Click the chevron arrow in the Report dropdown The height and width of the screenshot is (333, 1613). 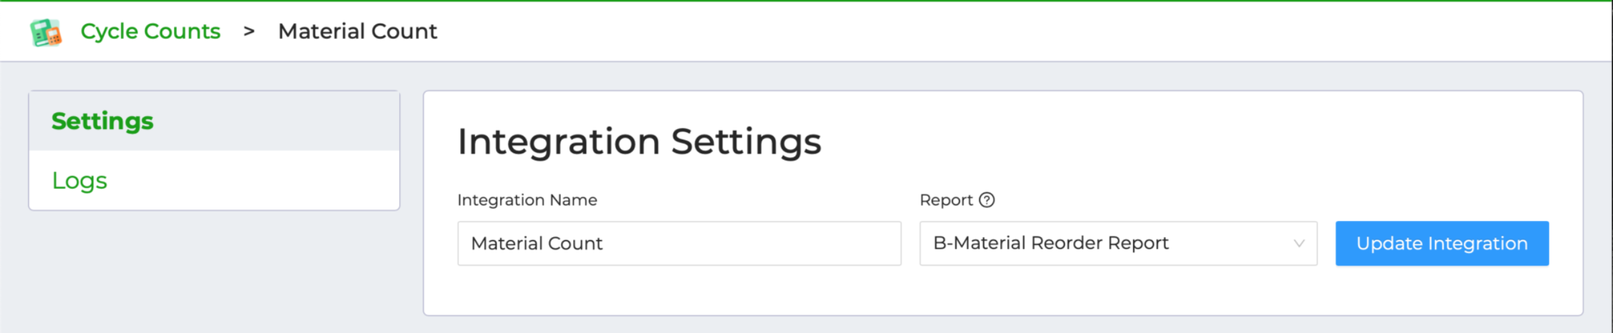pyautogui.click(x=1299, y=244)
